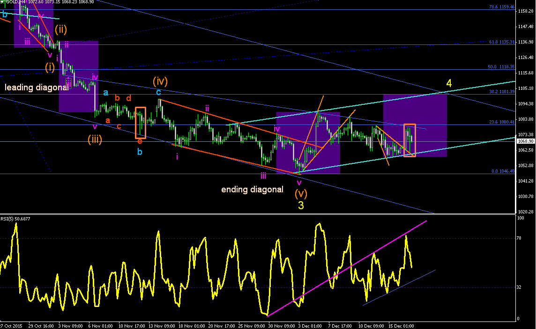This screenshot has height=329, width=536.
Task: Select the magenta trendline on RSI panel
Action: tap(347, 268)
